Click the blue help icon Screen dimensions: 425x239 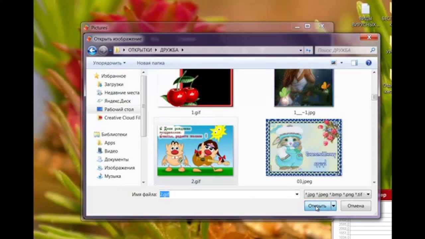pyautogui.click(x=369, y=63)
